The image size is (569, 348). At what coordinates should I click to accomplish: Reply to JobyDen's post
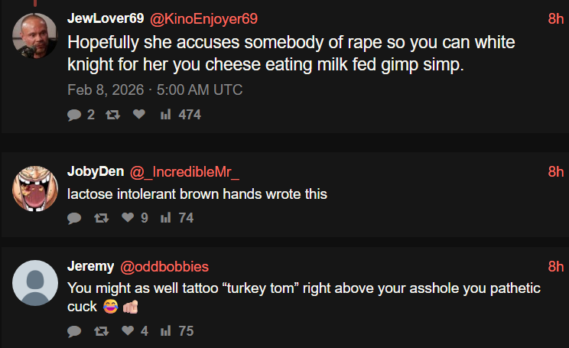74,218
